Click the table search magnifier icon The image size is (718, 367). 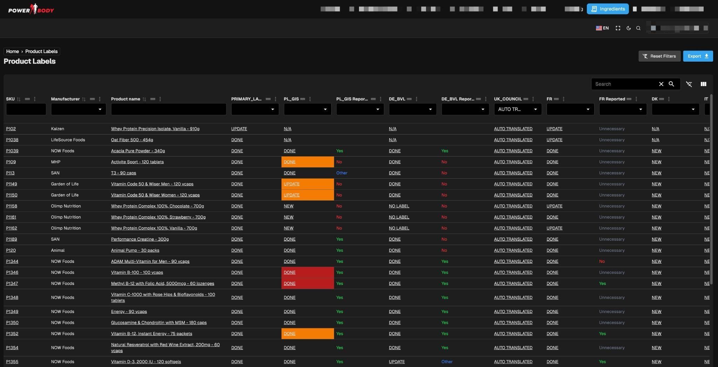tap(671, 84)
